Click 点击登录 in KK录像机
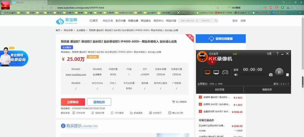This screenshot has height=137, width=304. point(213,54)
